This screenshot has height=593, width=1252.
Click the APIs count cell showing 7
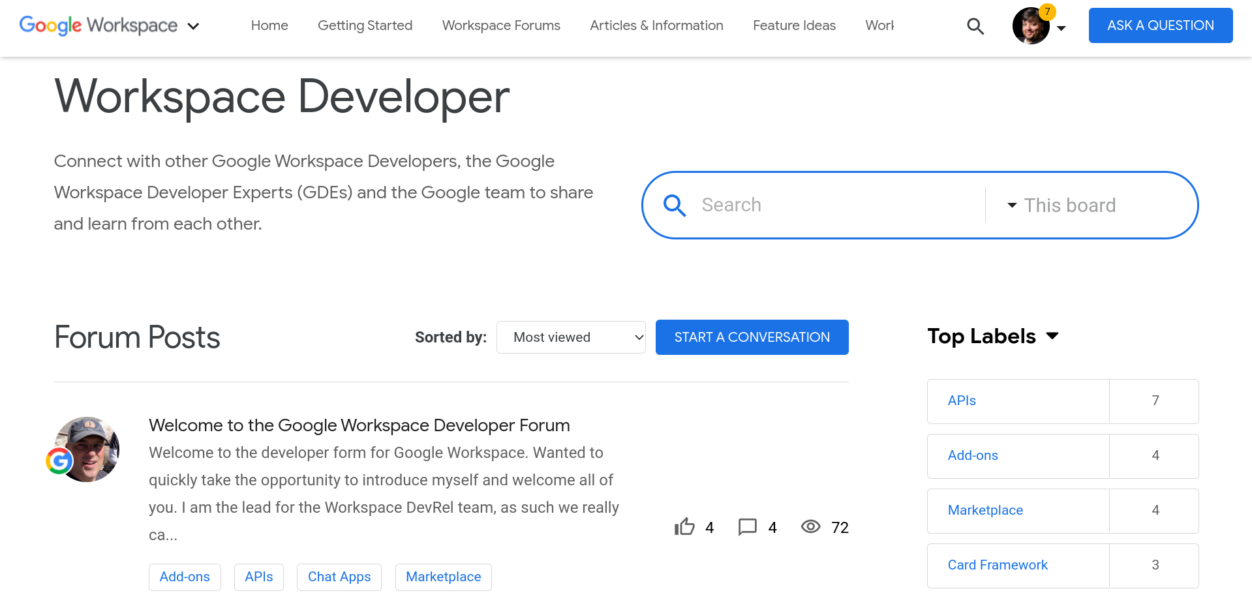pyautogui.click(x=1154, y=401)
